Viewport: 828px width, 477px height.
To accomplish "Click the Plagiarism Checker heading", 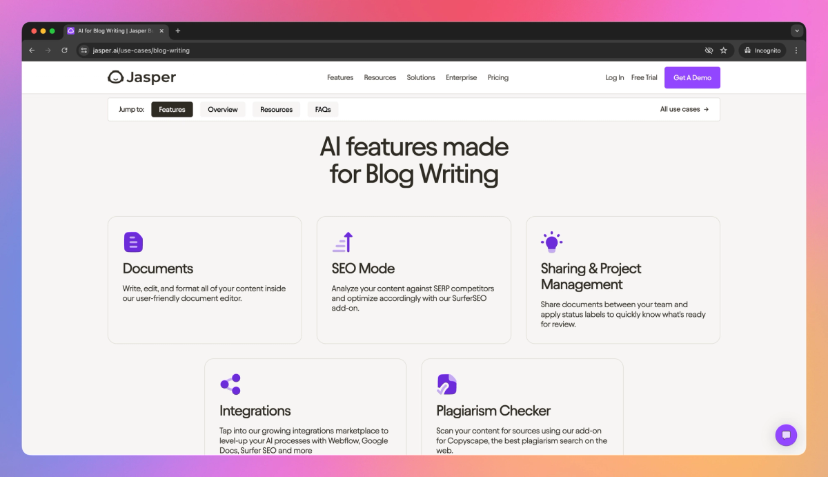I will [493, 411].
